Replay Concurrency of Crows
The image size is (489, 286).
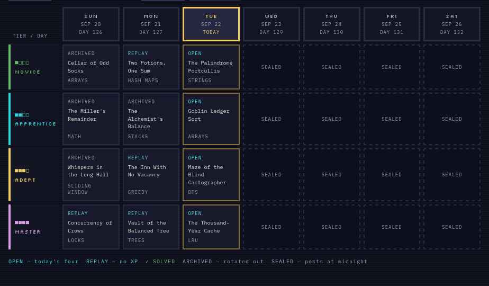(x=90, y=227)
